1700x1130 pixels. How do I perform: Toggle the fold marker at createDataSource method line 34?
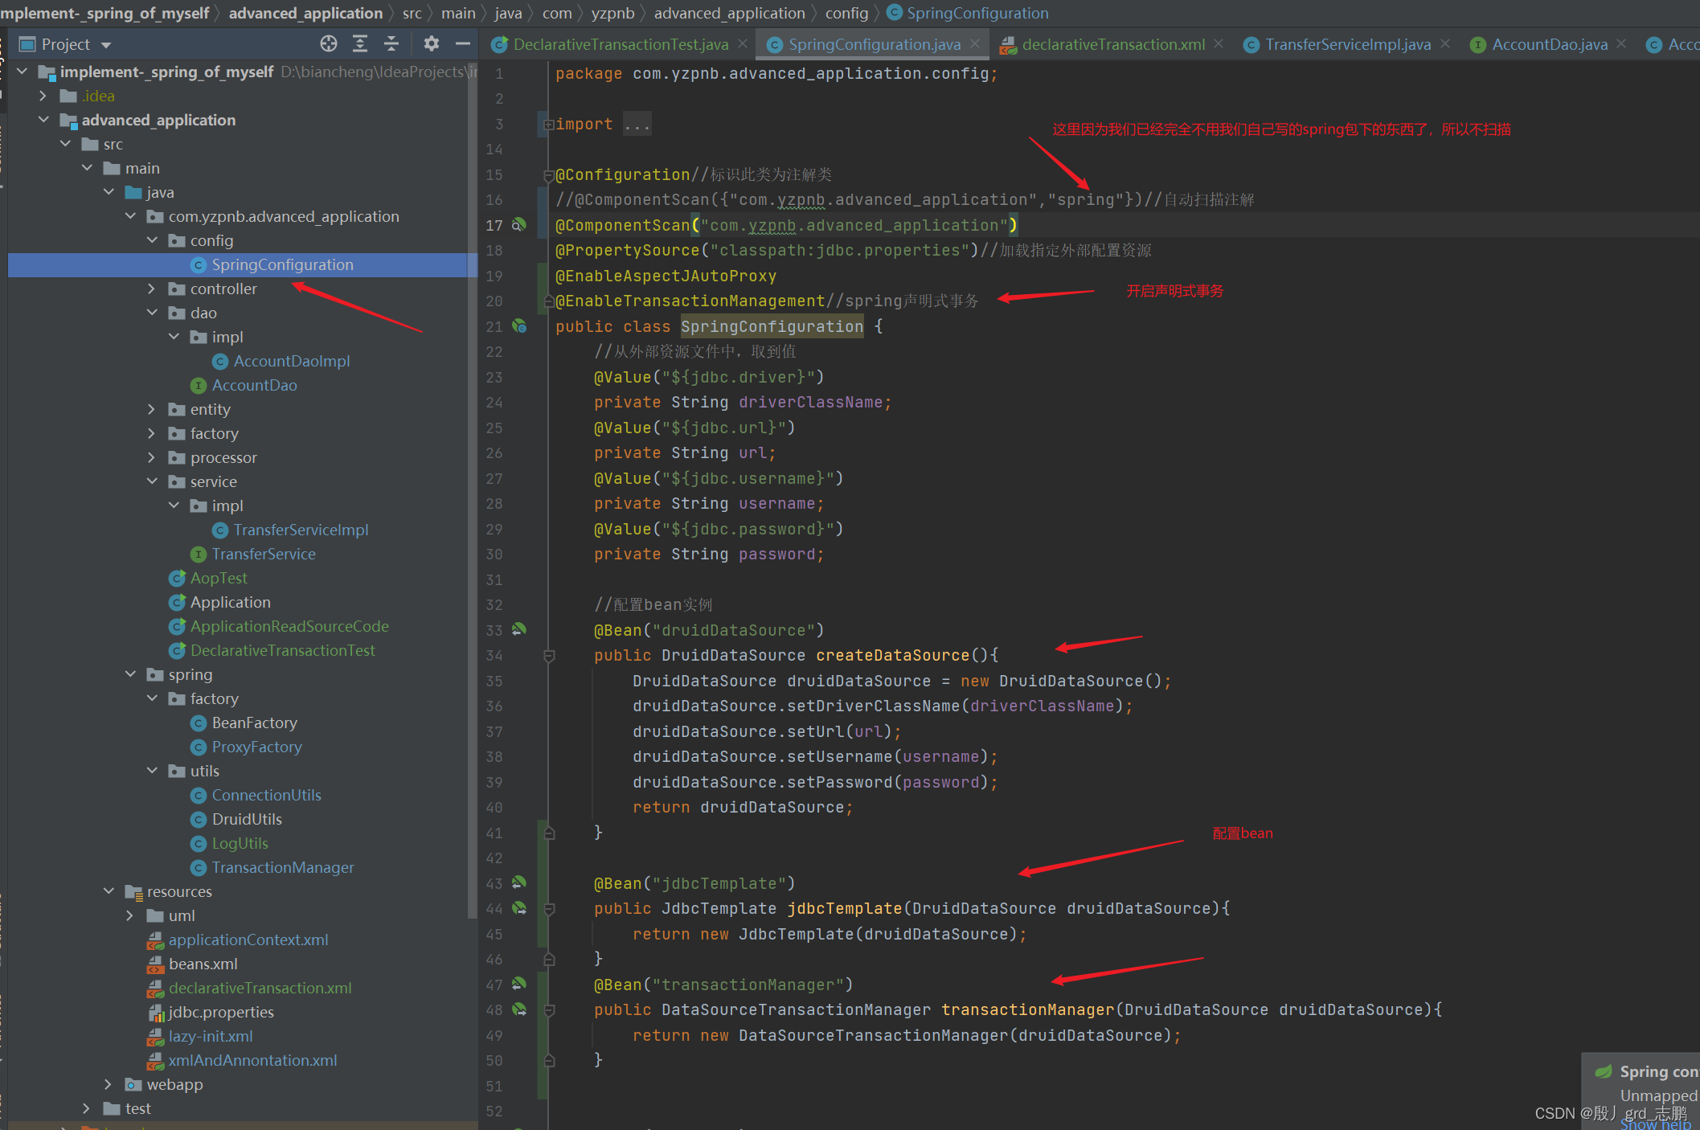(x=550, y=656)
